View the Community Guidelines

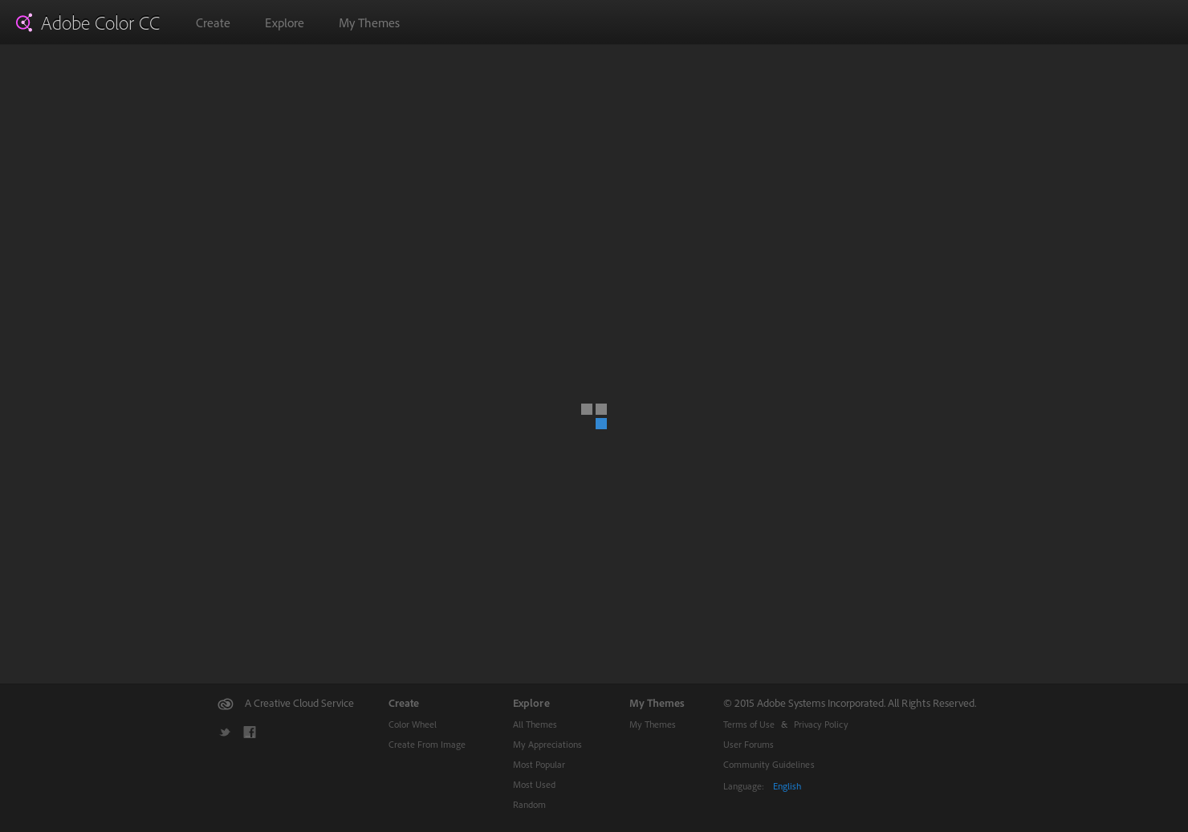pos(768,765)
